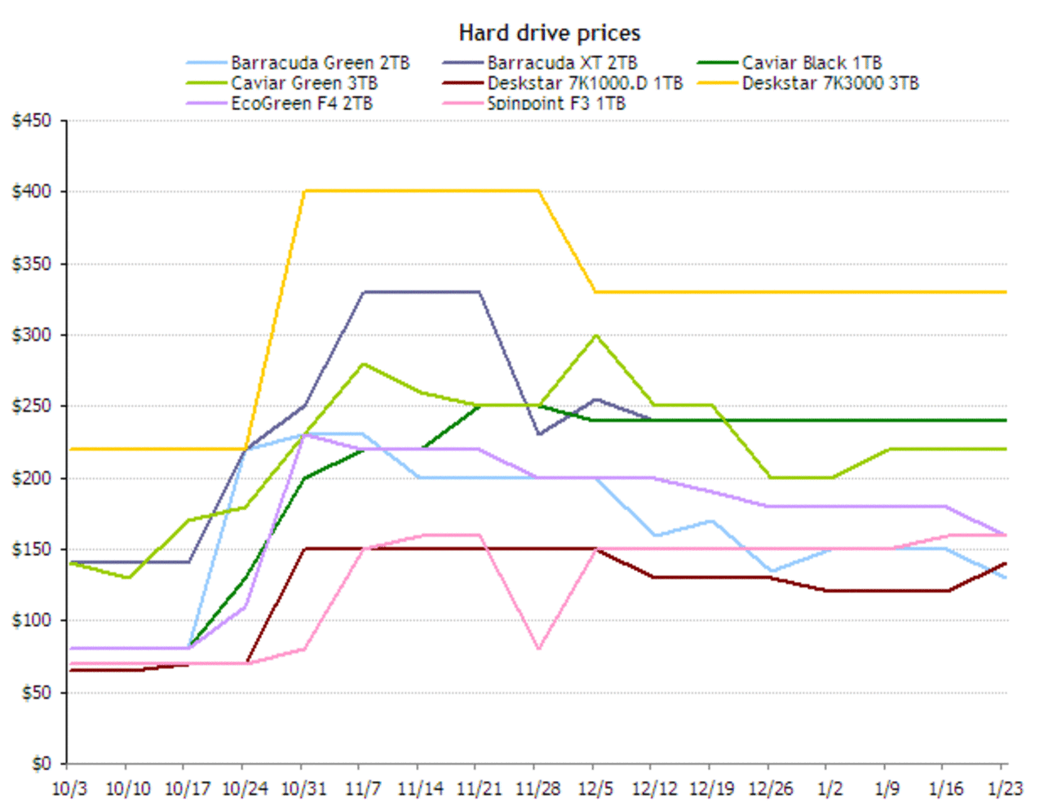Image resolution: width=1044 pixels, height=812 pixels.
Task: Click the "Hard drive prices" chart title
Action: (549, 33)
